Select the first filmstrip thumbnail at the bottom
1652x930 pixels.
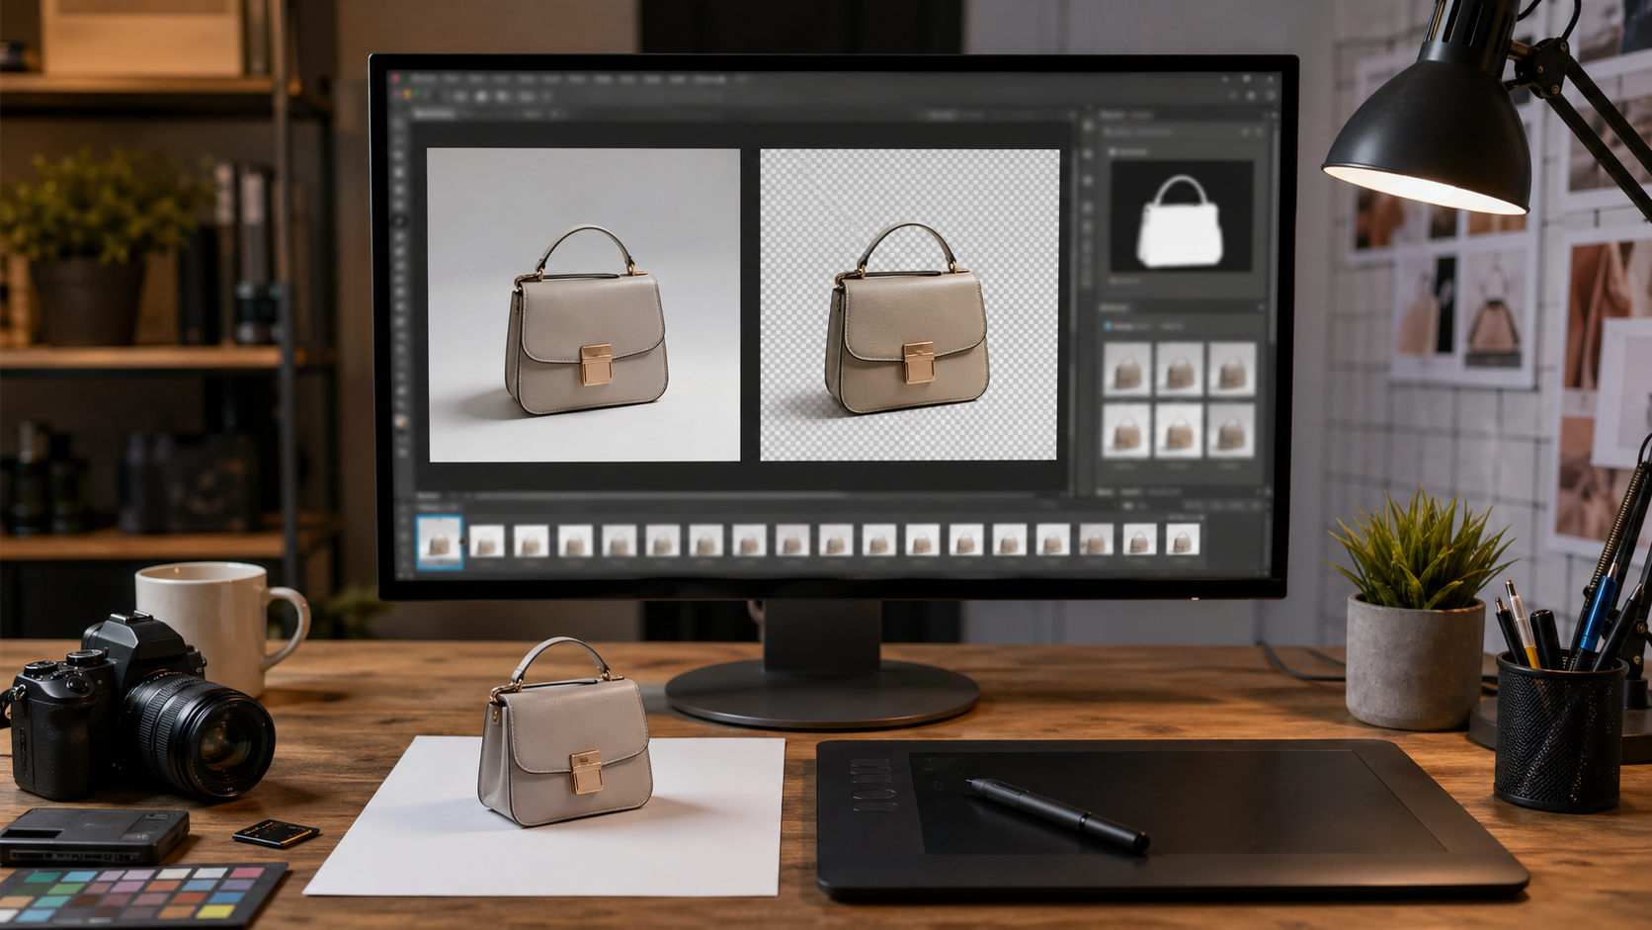tap(438, 539)
